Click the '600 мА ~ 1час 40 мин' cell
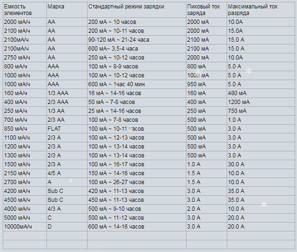The image size is (297, 252). [x=137, y=84]
